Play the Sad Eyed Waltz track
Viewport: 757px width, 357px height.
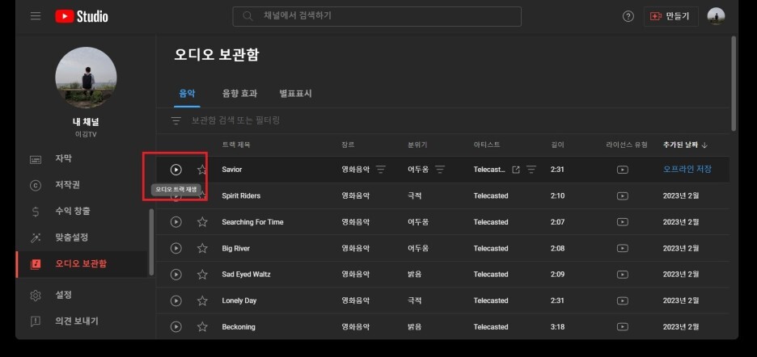[x=176, y=274]
